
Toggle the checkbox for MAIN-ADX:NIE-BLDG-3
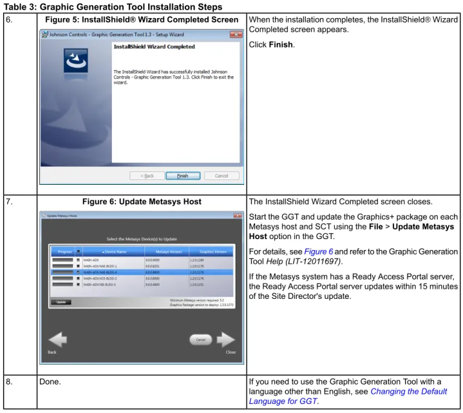(x=78, y=284)
